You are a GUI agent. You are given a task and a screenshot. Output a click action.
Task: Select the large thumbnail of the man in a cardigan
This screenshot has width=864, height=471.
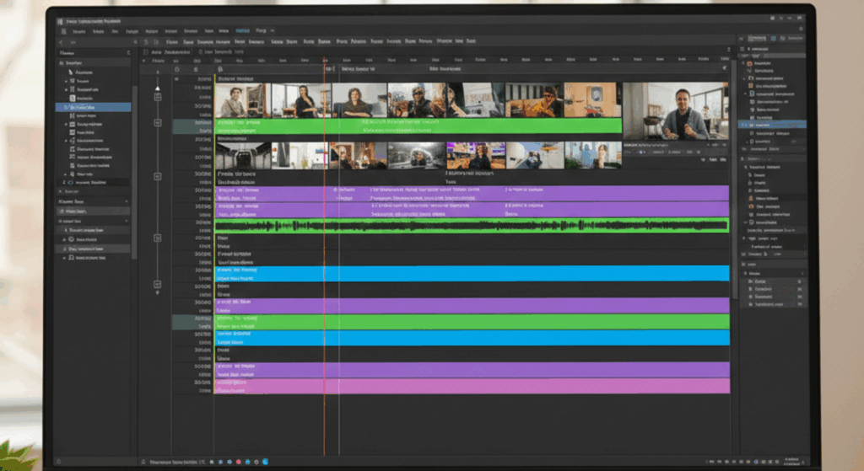pos(676,110)
